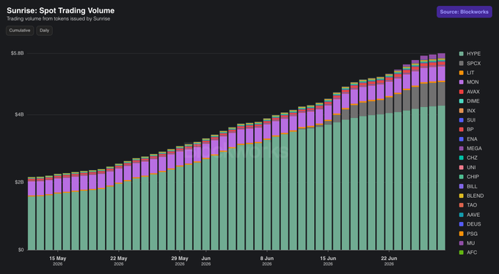The image size is (499, 274).
Task: Open the Source: Blockworks link
Action: coord(465,12)
